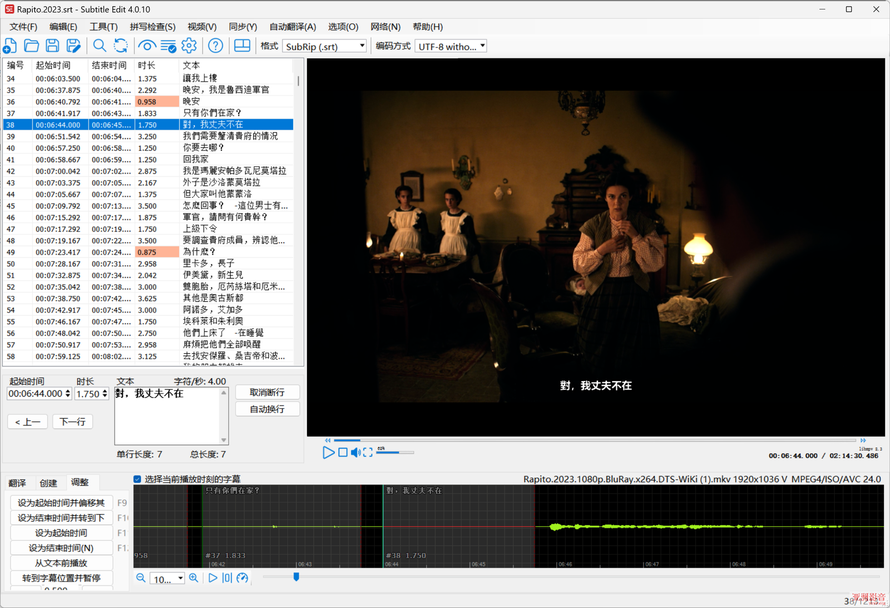The height and width of the screenshot is (608, 890).
Task: Click the 自动换行 button
Action: (x=267, y=409)
